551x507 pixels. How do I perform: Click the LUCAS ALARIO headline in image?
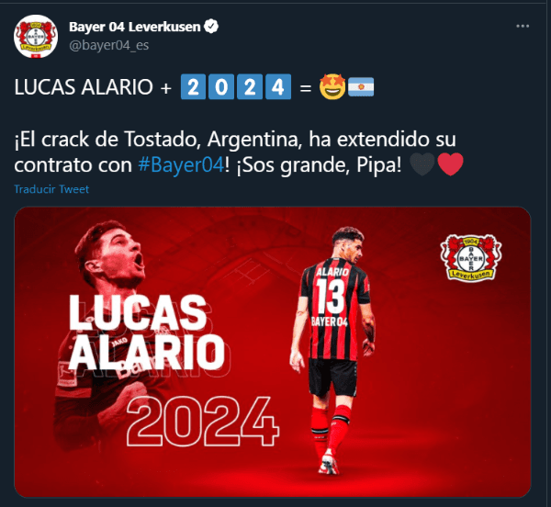click(147, 332)
